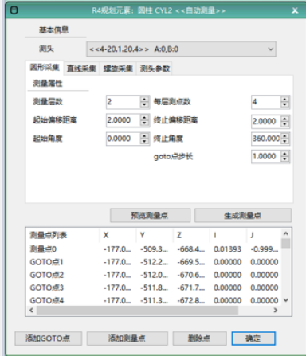Increase 测量层数 with the up arrow
This screenshot has height=356, width=306.
(144, 100)
